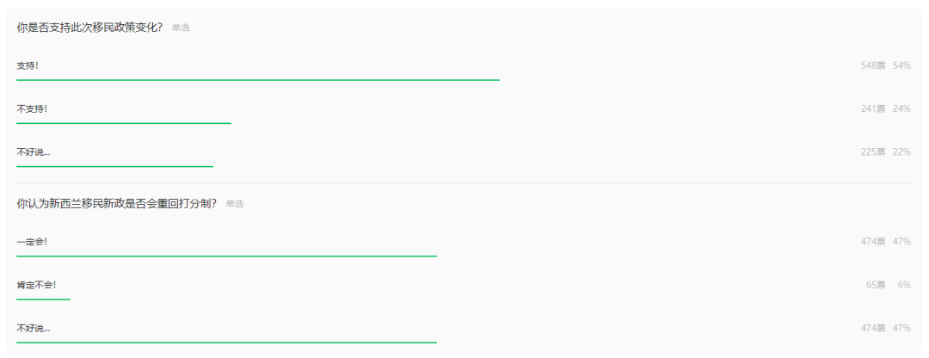Screen dimensions: 929x358
Task: Click the '54%' percentage label
Action: [901, 65]
